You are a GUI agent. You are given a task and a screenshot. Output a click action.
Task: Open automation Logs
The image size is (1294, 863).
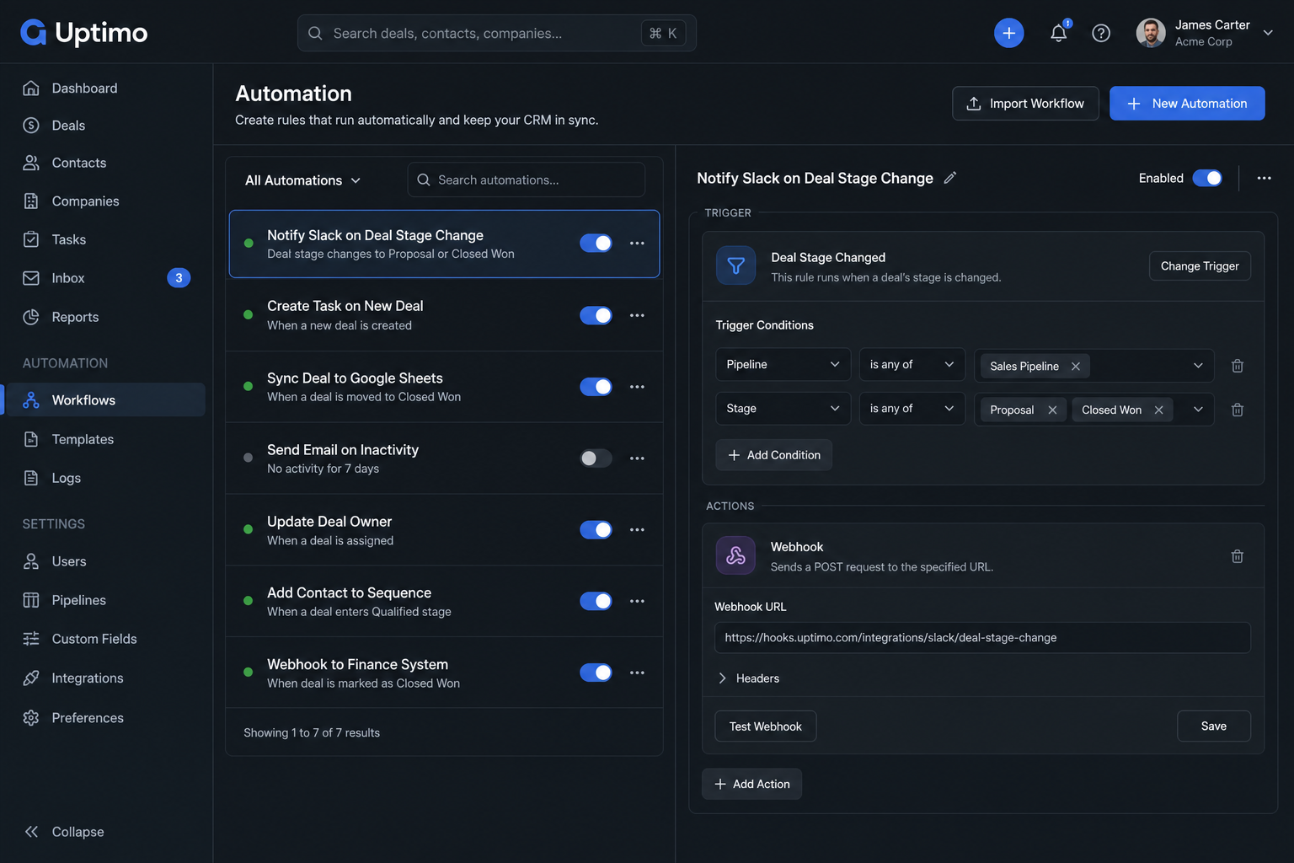[x=105, y=478]
